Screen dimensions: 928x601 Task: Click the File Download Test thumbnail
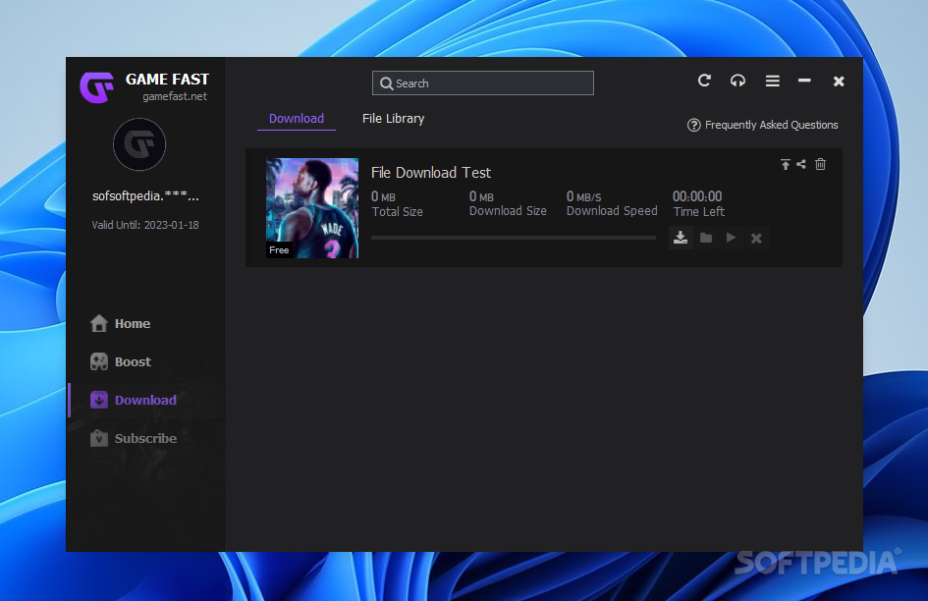click(312, 208)
